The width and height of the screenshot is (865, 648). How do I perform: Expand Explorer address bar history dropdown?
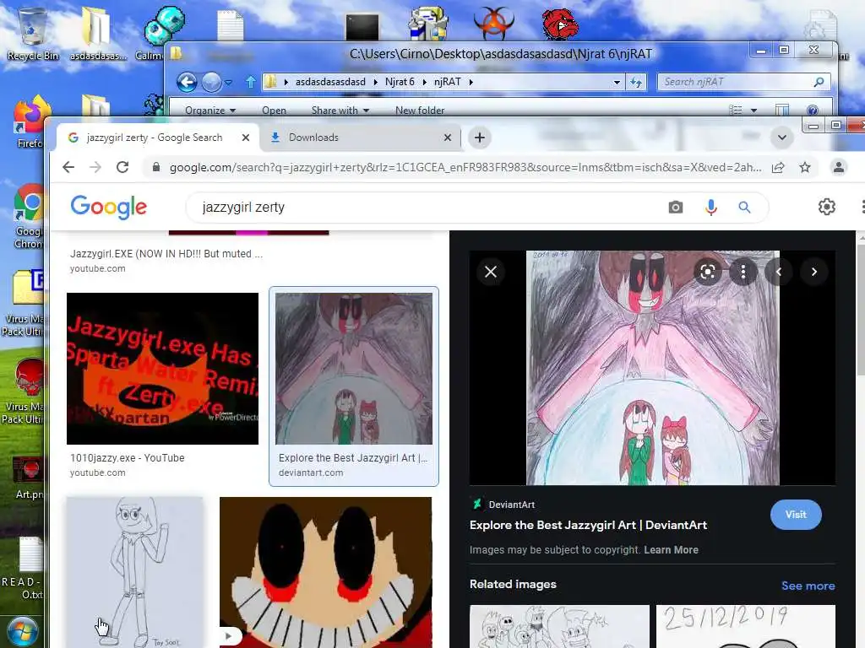tap(617, 82)
